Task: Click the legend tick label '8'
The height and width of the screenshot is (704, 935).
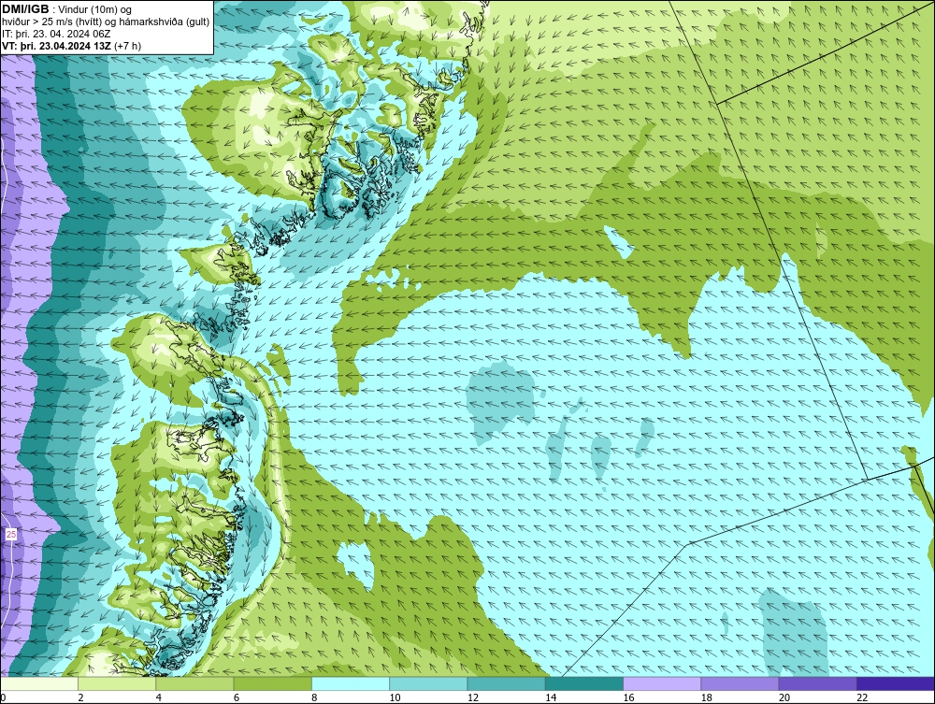Action: [314, 697]
